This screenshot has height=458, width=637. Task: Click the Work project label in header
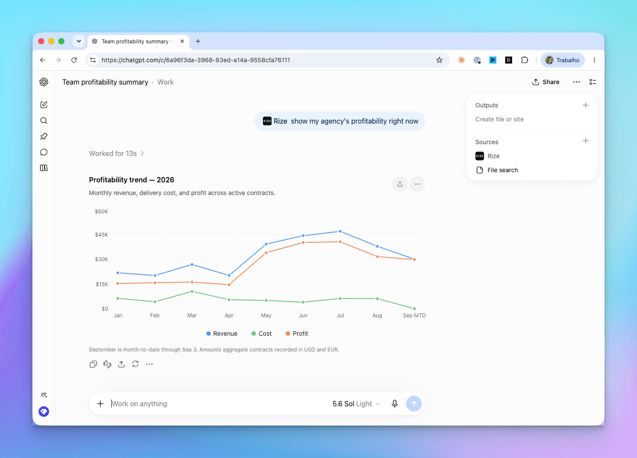166,82
